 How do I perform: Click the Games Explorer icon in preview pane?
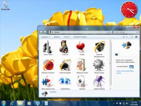pyautogui.click(x=127, y=45)
